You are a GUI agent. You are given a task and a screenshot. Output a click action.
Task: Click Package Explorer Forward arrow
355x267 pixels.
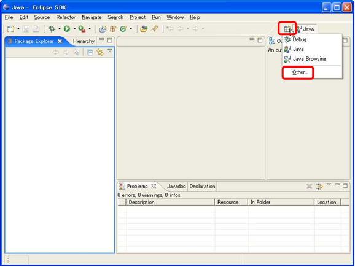tap(66, 52)
